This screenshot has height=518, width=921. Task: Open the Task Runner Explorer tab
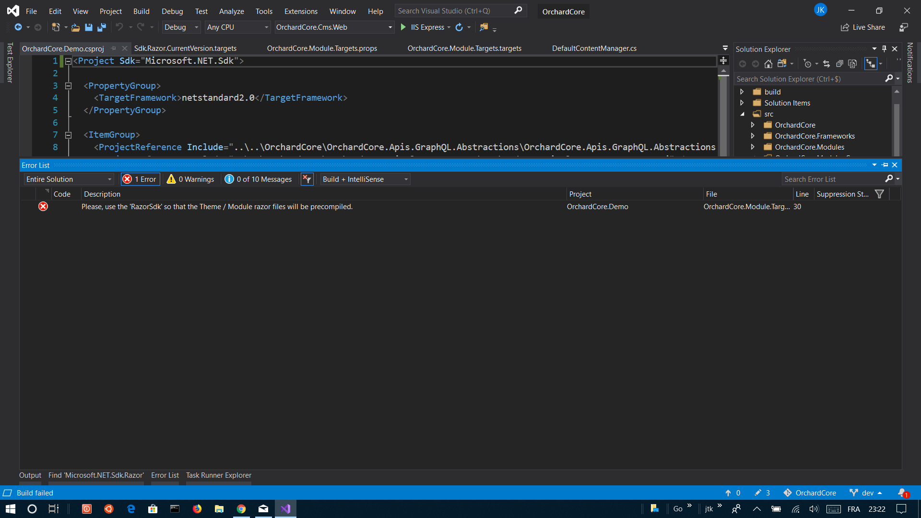219,475
